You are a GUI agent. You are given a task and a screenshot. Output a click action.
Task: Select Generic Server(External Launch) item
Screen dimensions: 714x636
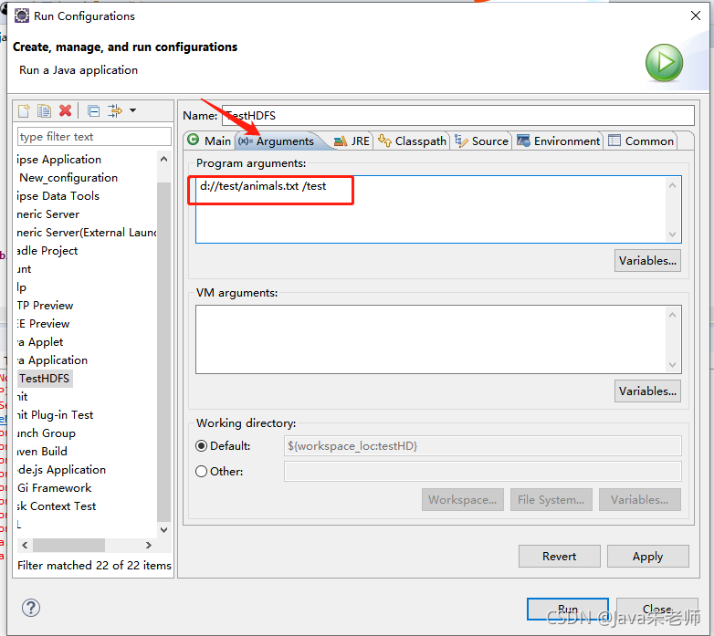(87, 232)
